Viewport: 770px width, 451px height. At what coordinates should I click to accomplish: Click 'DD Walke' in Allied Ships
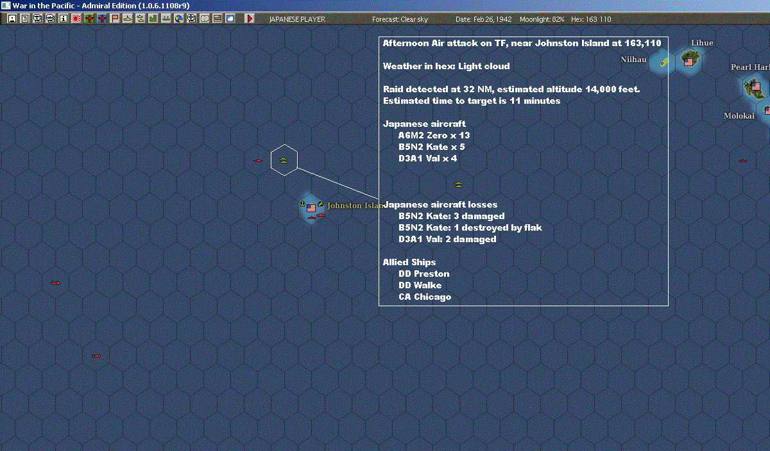420,285
